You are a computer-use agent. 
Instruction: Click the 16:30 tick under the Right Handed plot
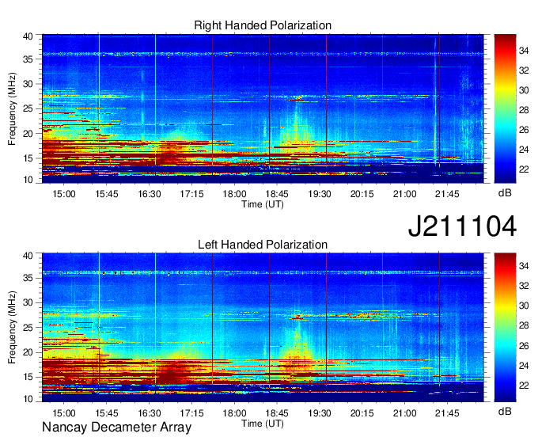[x=150, y=194]
